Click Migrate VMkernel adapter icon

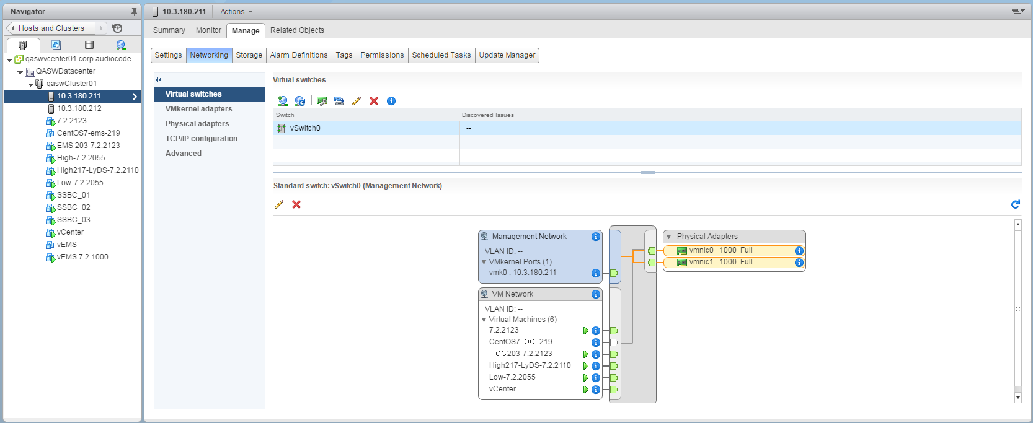(339, 101)
